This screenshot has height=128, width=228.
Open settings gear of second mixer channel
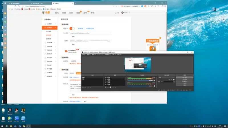tap(154, 86)
